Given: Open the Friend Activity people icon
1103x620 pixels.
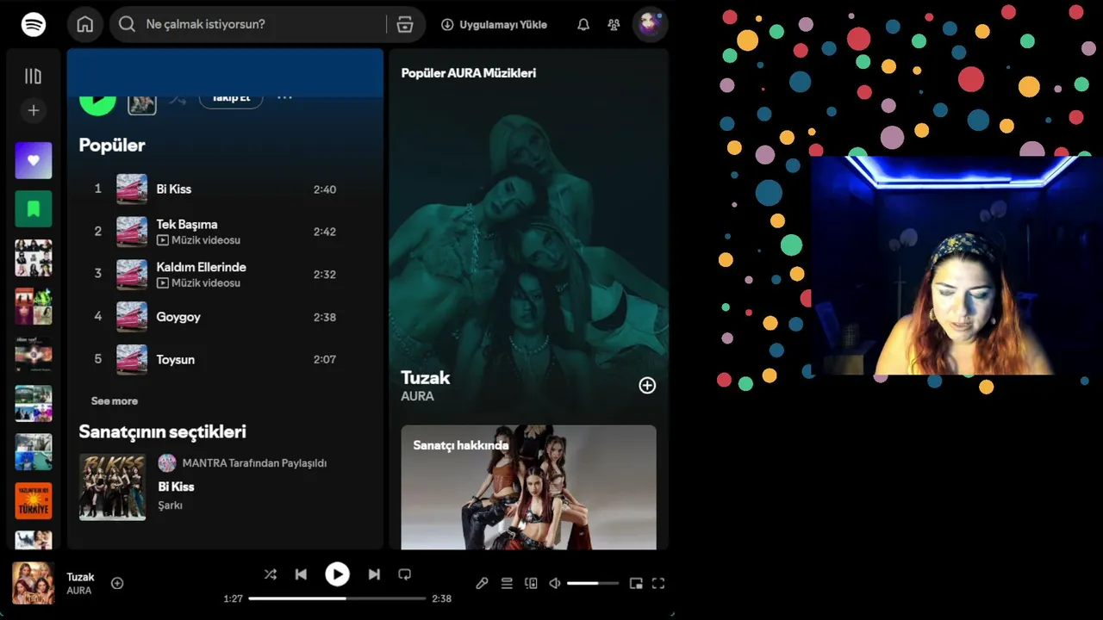Looking at the screenshot, I should coord(614,25).
